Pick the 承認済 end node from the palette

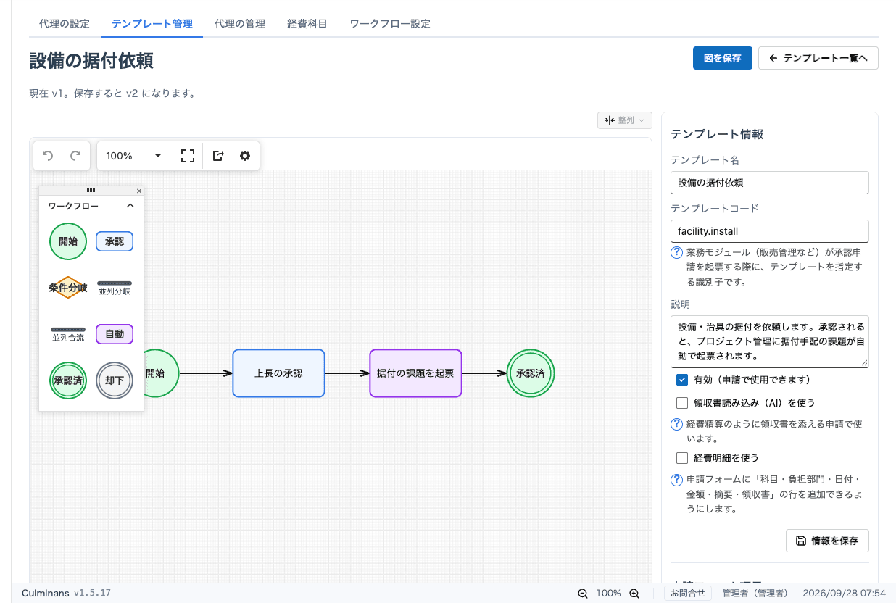click(x=68, y=380)
